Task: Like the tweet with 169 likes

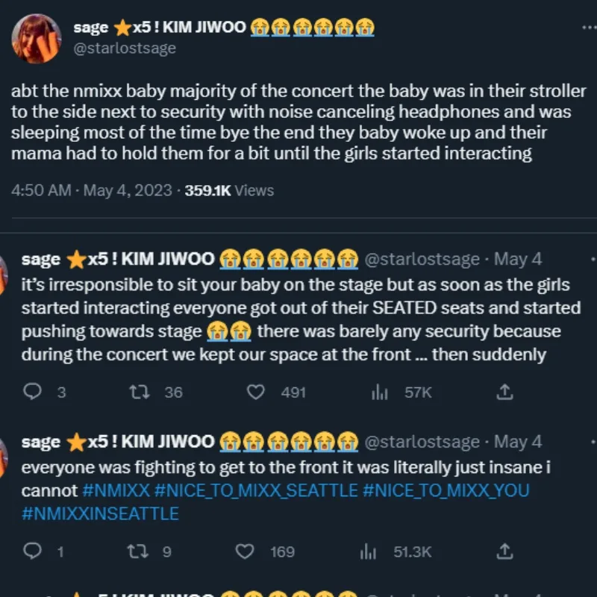Action: (x=245, y=551)
